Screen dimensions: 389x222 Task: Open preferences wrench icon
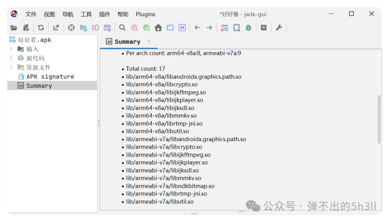point(279,28)
